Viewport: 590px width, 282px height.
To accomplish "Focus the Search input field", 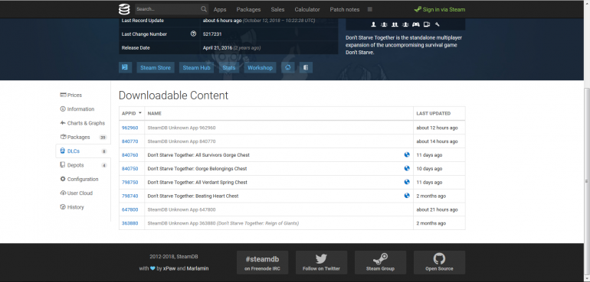I will tap(167, 9).
